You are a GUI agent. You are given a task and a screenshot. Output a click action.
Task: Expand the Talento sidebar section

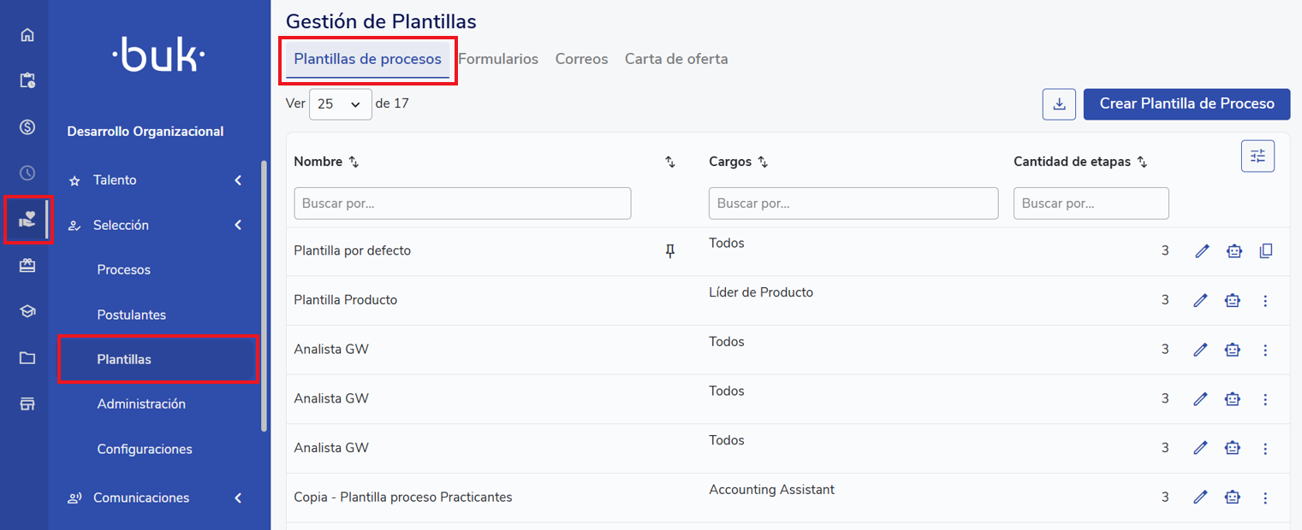tap(238, 180)
